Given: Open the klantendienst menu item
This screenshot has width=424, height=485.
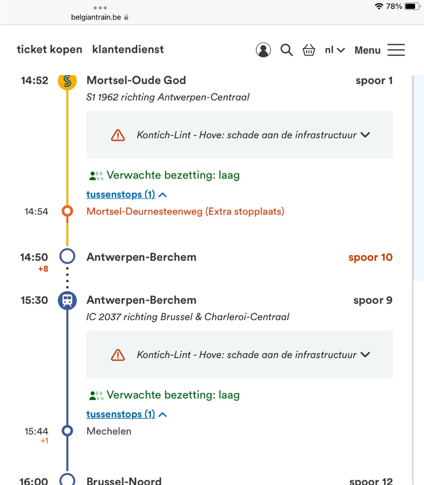Looking at the screenshot, I should [128, 50].
